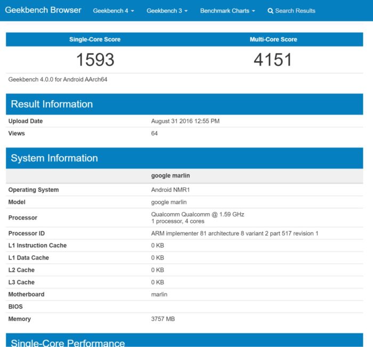This screenshot has width=373, height=347.
Task: Click the BIOS row label
Action: (15, 306)
